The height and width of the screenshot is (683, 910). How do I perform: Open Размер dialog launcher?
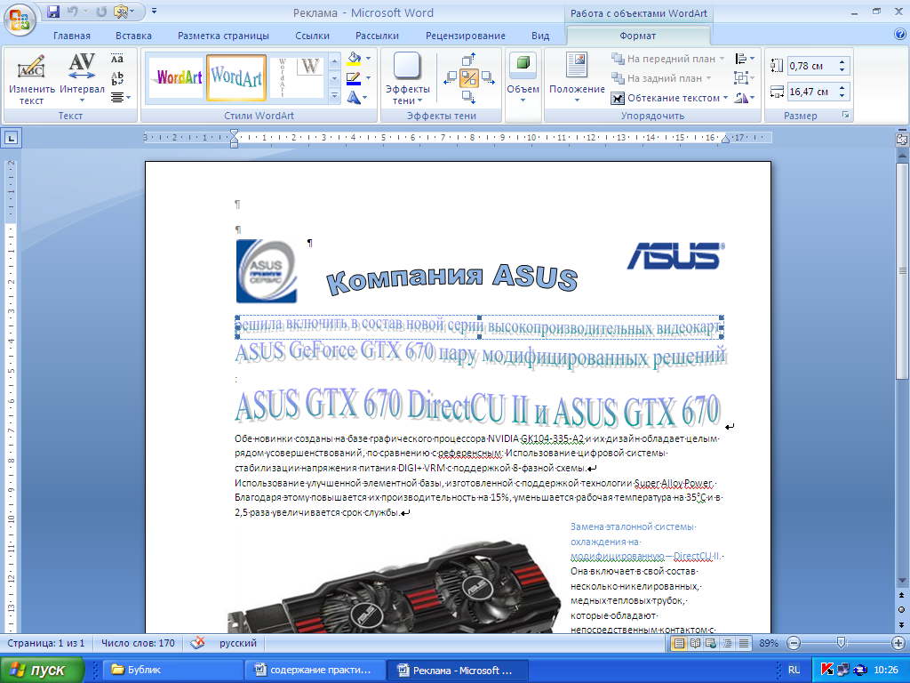tap(846, 115)
